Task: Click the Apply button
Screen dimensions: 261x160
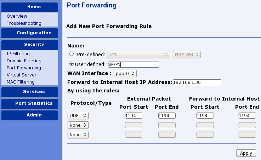Action: point(246,153)
